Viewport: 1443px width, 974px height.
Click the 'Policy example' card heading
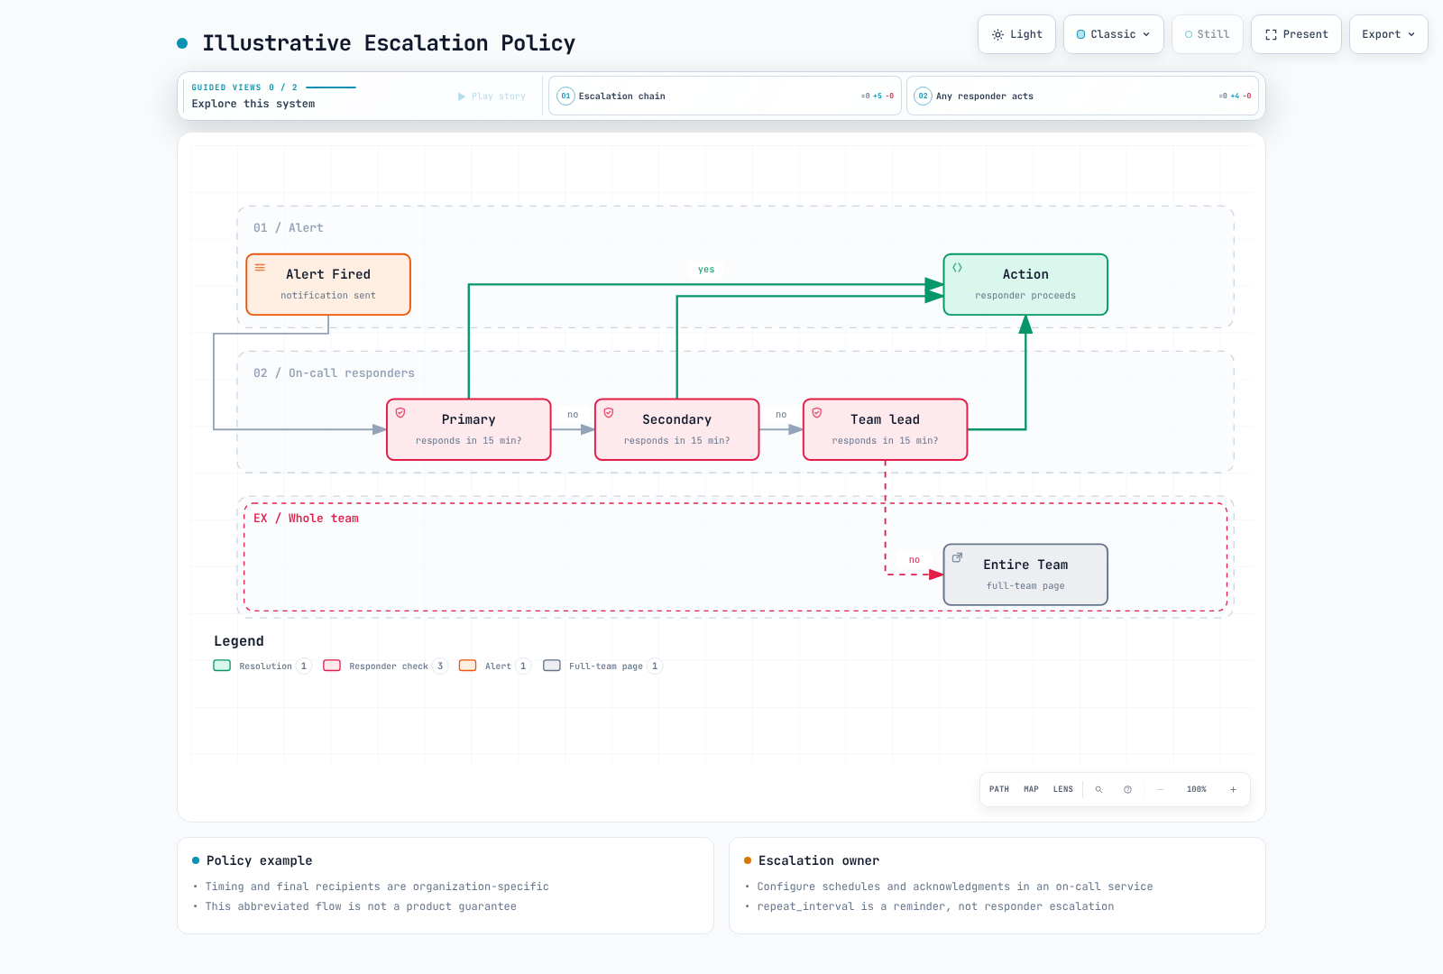(259, 860)
